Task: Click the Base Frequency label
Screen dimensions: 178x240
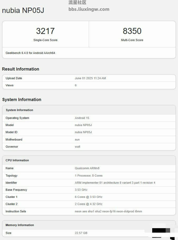Action: [x=16, y=190]
